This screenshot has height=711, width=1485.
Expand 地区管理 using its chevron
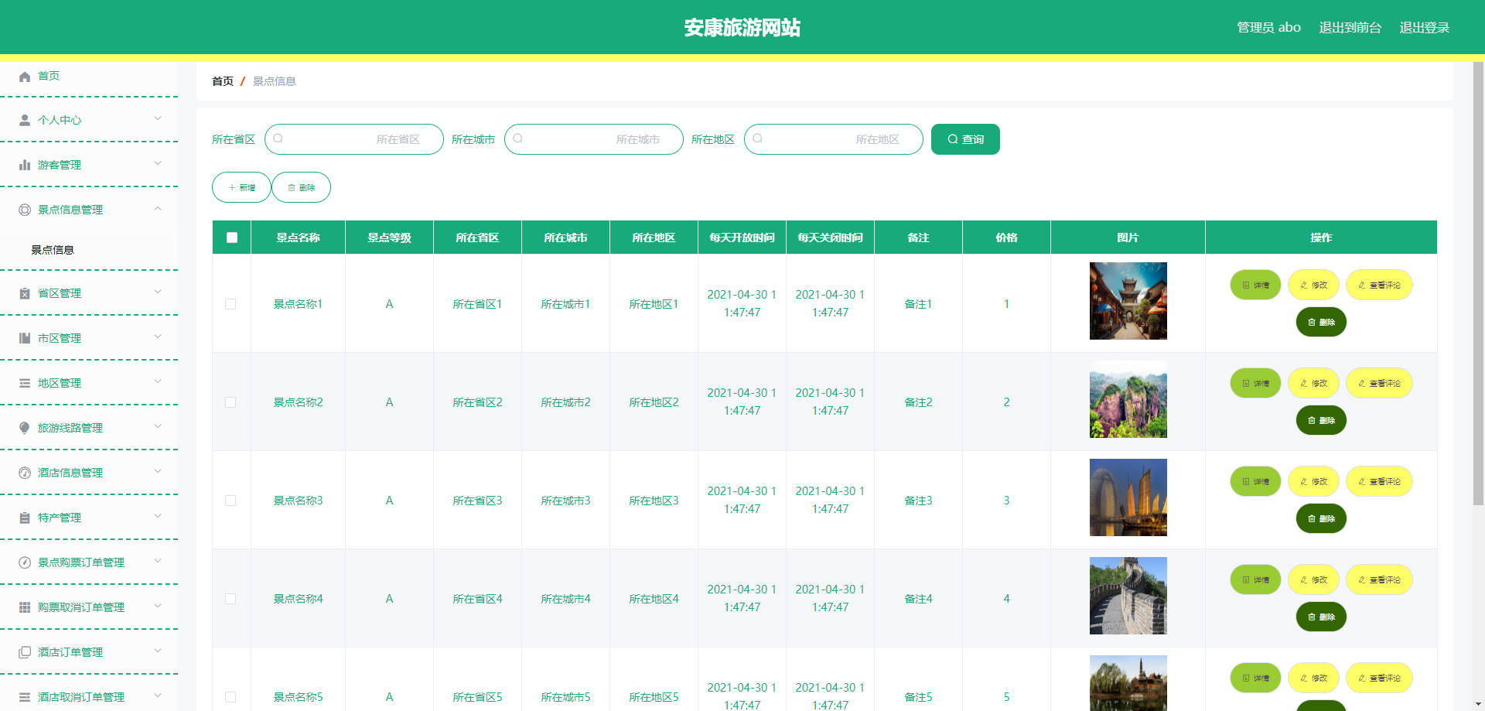[158, 381]
